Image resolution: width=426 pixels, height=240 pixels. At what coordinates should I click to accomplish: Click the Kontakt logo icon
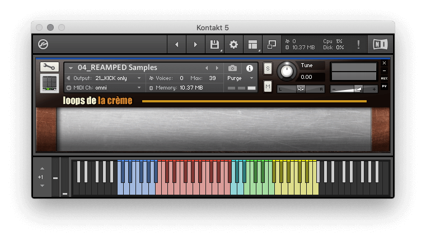coord(43,44)
